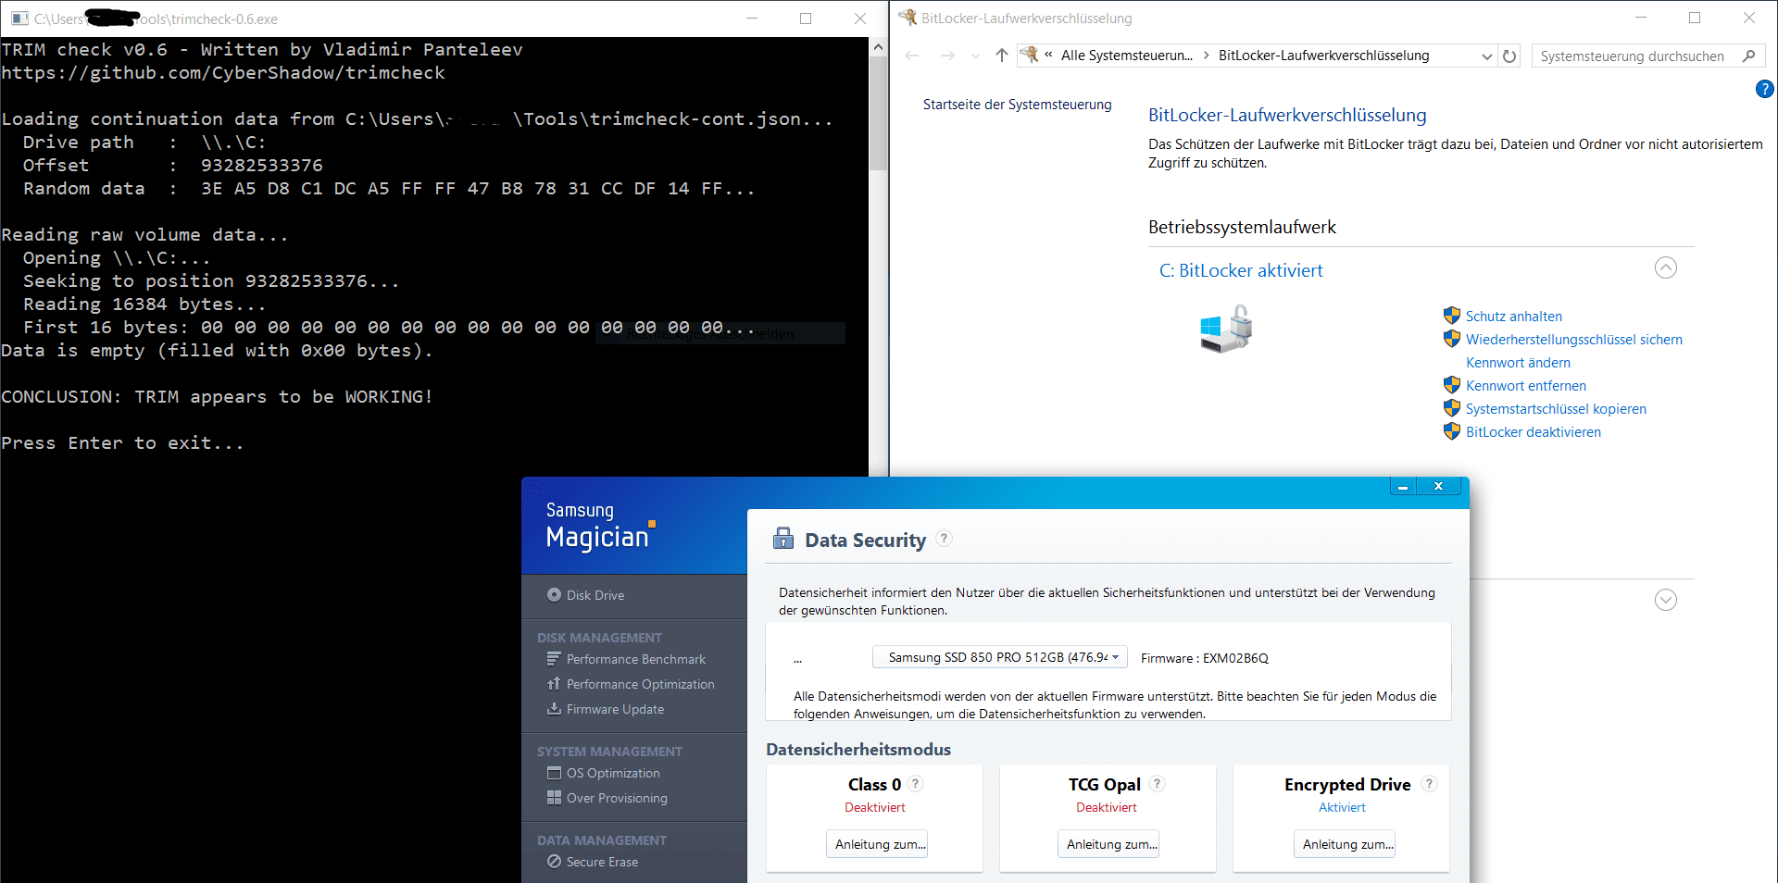Click help icon beside Data Security title

(x=944, y=538)
